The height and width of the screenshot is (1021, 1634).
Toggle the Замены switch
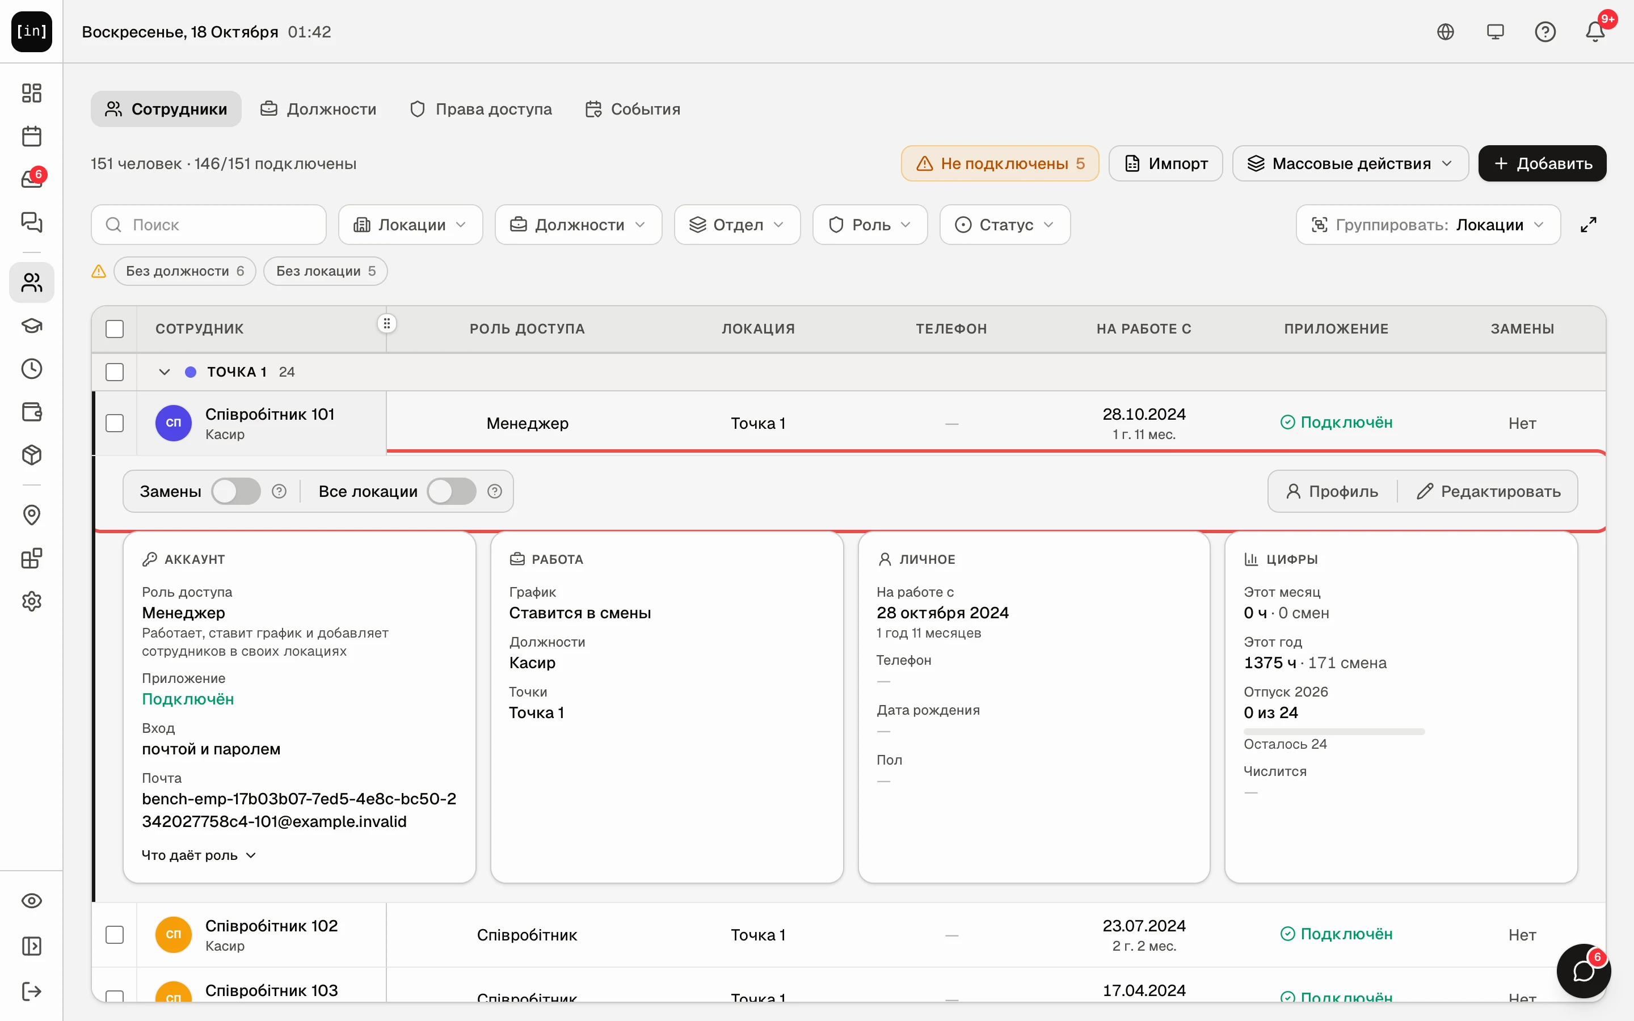tap(235, 491)
